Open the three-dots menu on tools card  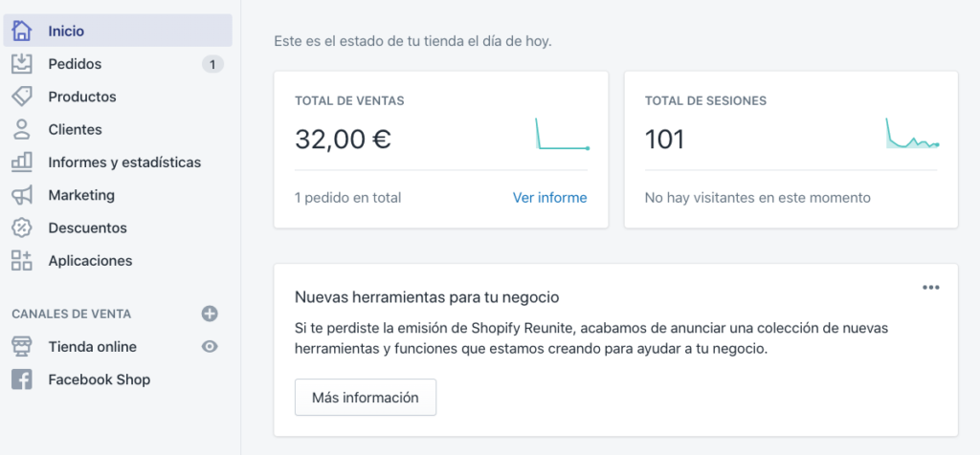pyautogui.click(x=931, y=288)
